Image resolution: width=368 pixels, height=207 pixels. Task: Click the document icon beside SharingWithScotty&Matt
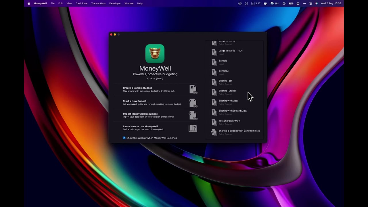(214, 112)
